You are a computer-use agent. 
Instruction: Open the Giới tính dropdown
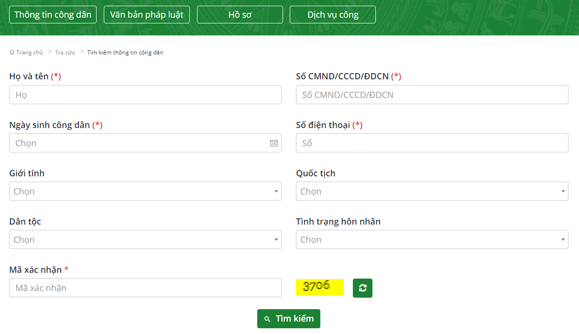coord(276,191)
